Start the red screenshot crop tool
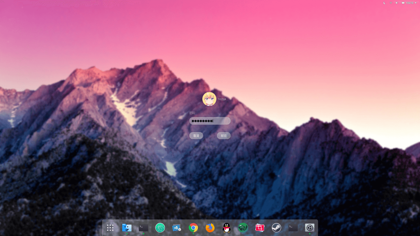Screen dimensions: 420x236 260,228
